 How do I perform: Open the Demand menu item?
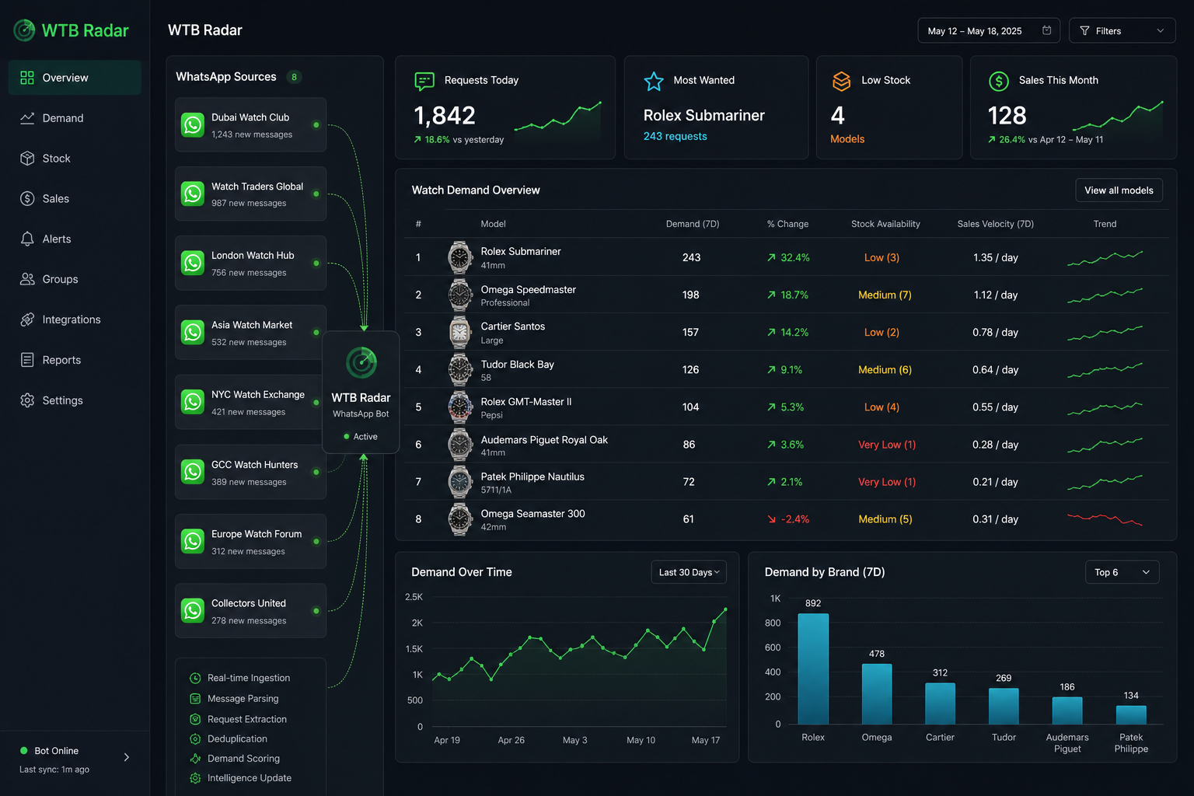[x=75, y=118]
